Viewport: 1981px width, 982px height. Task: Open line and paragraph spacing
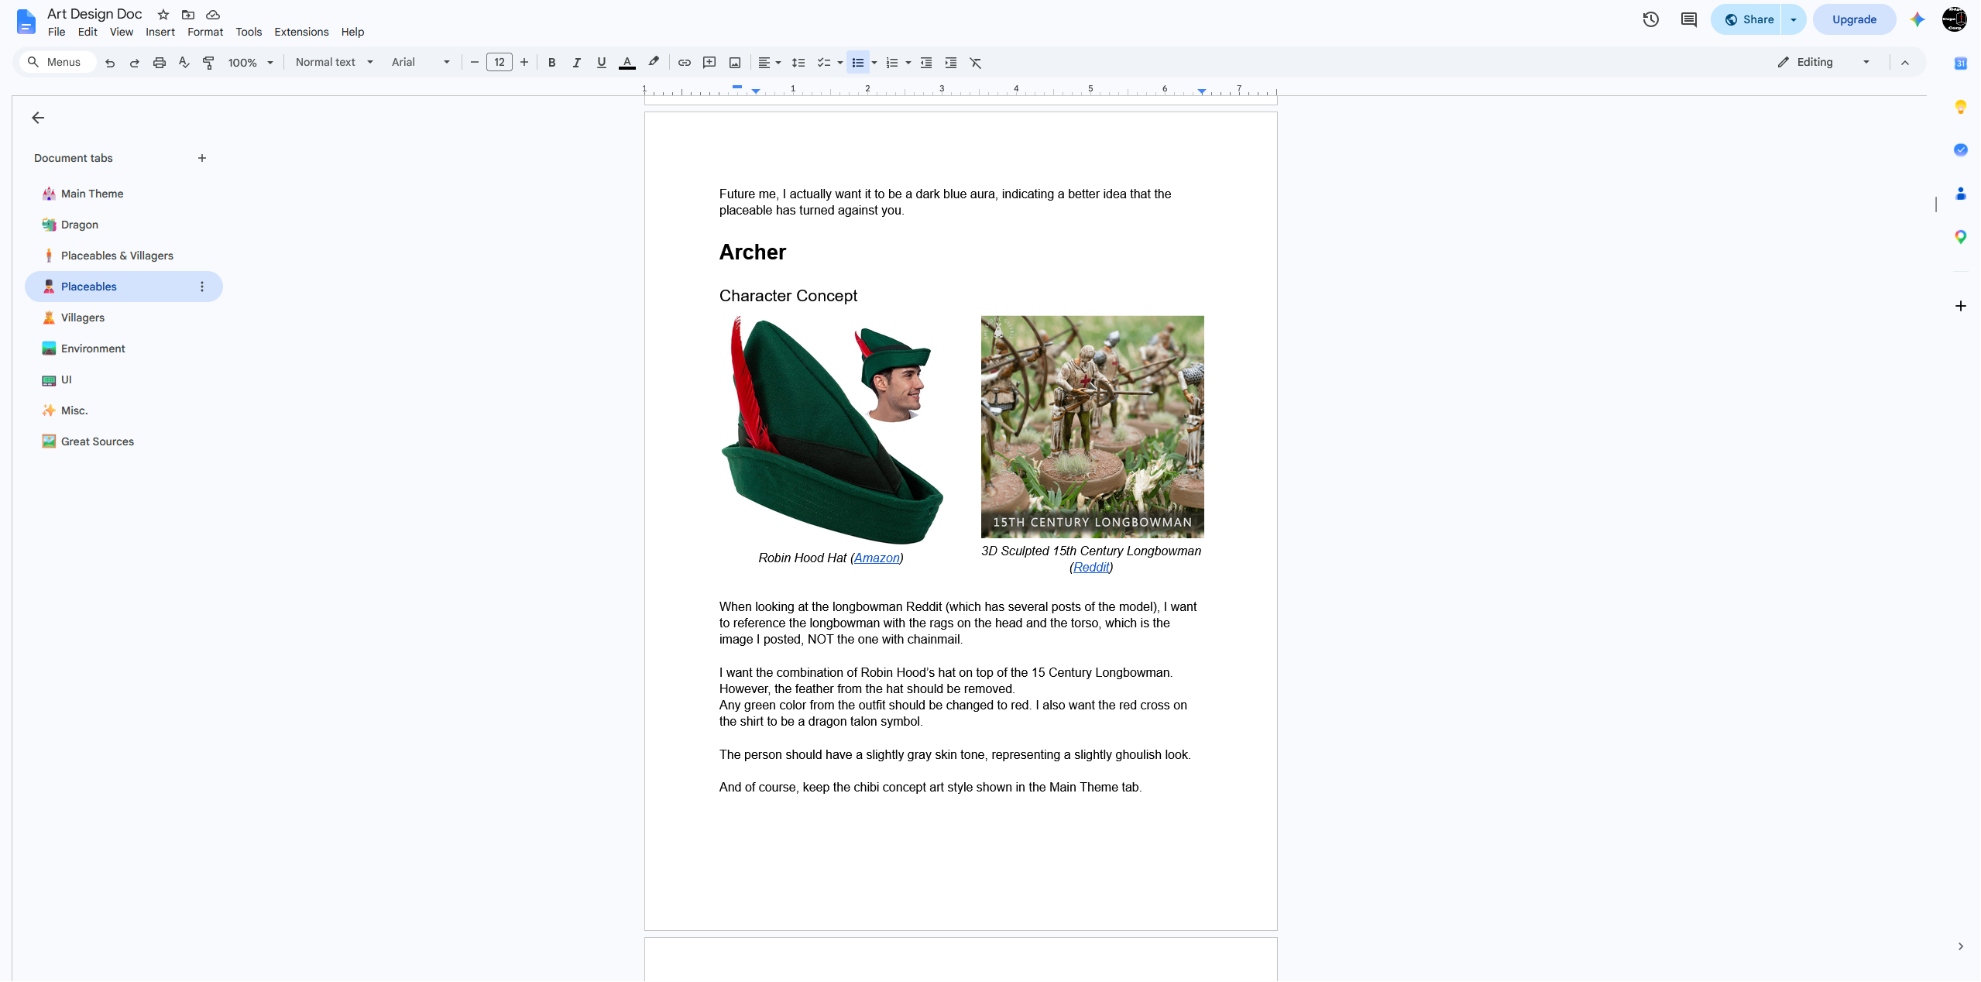(798, 63)
